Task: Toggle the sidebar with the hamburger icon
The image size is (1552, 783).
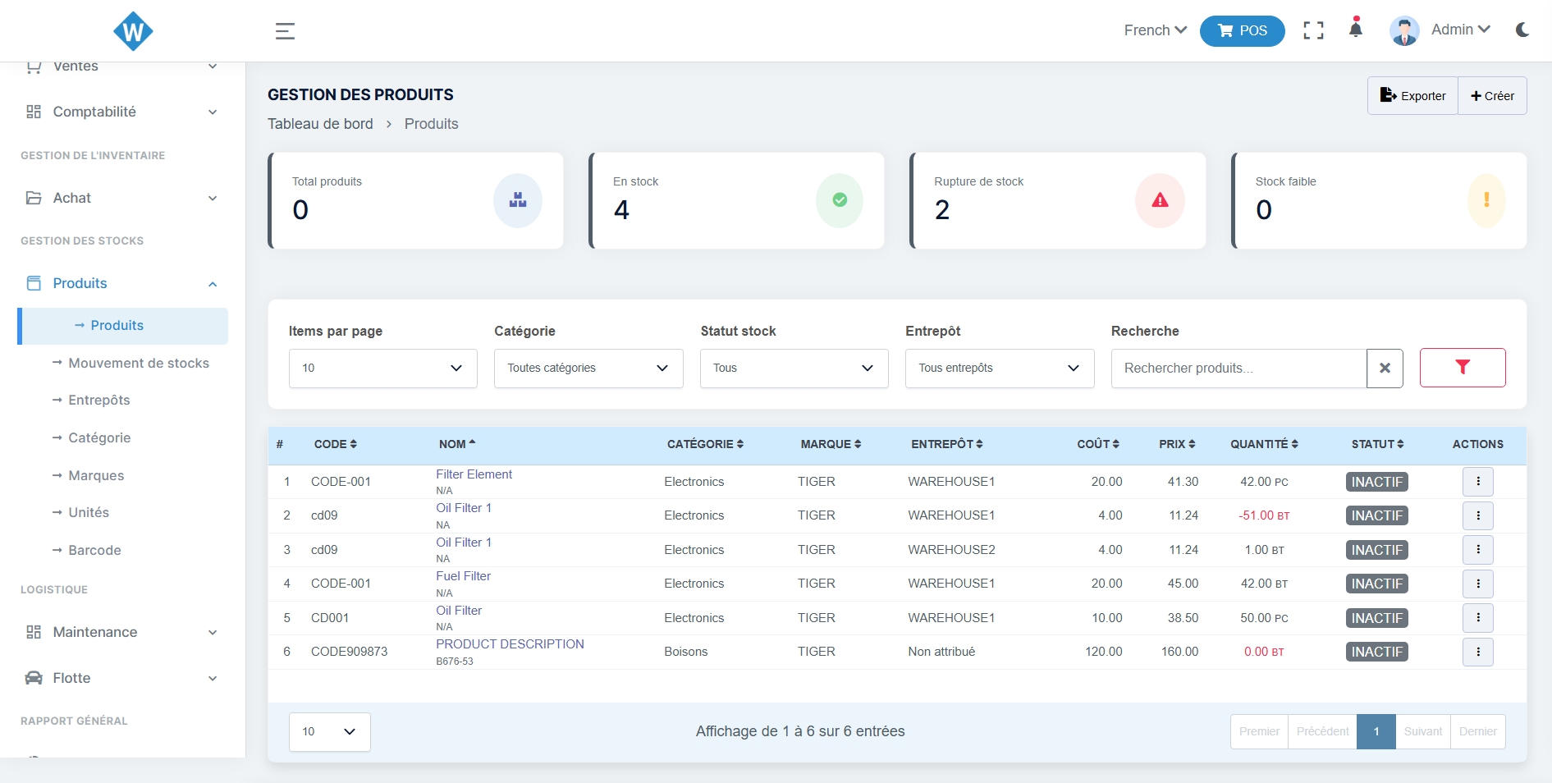Action: [x=285, y=31]
